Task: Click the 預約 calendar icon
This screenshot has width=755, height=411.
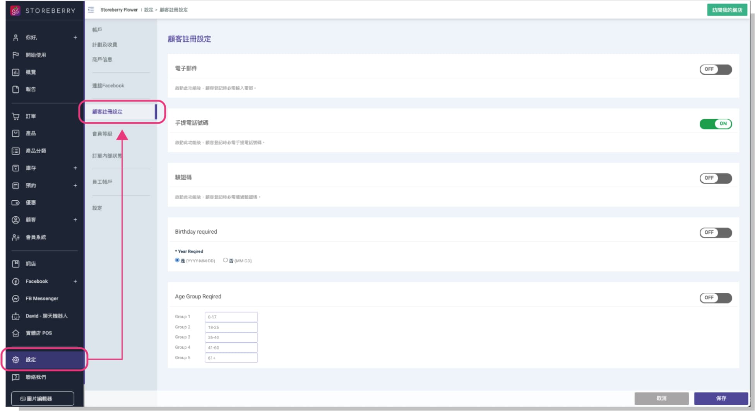Action: (x=15, y=185)
